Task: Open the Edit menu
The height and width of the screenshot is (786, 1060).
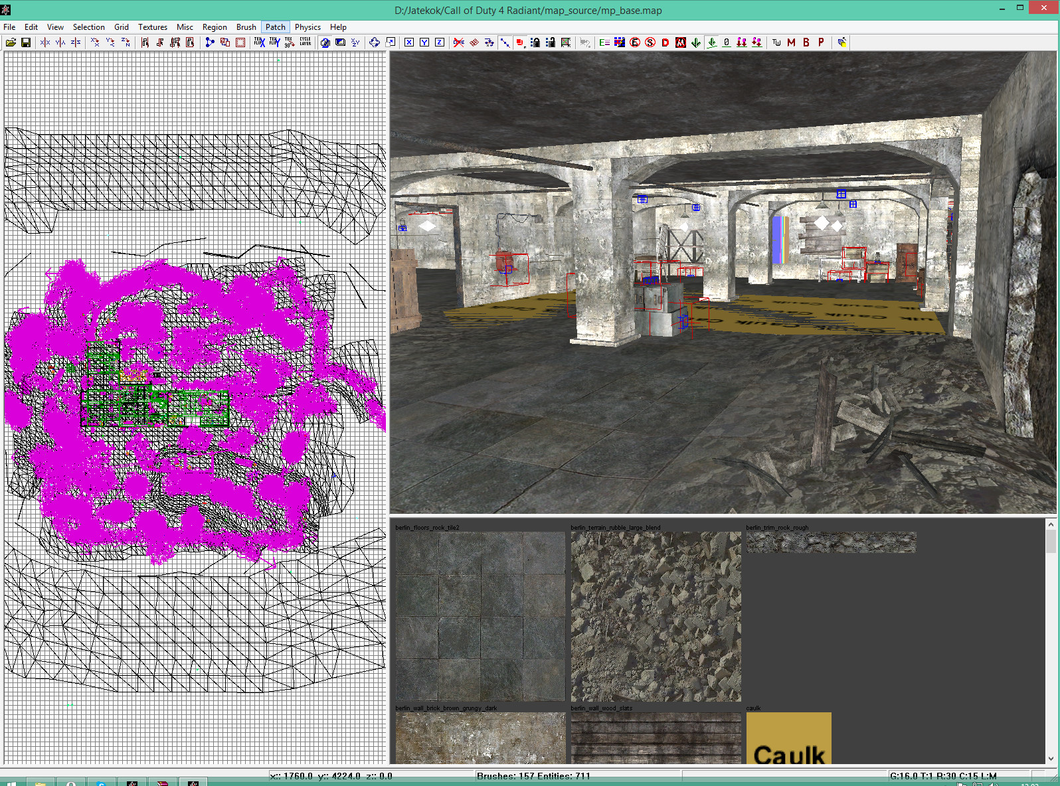Action: (31, 27)
